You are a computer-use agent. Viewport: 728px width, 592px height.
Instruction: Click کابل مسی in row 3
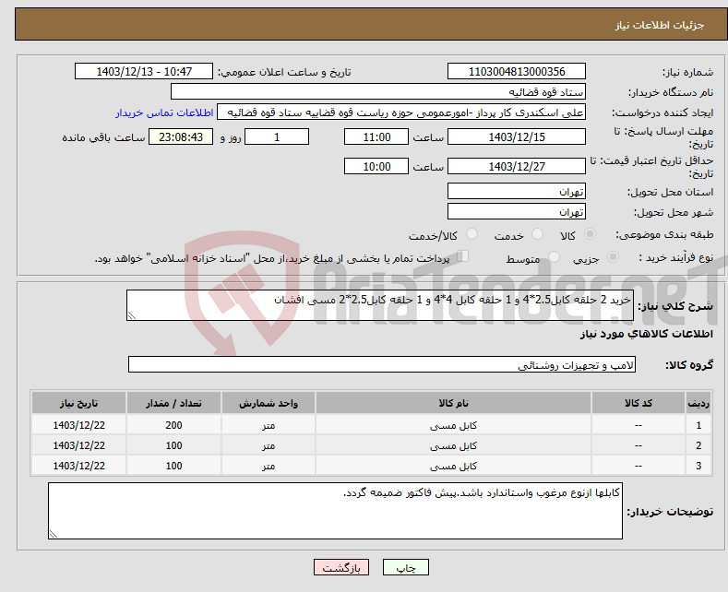point(453,466)
